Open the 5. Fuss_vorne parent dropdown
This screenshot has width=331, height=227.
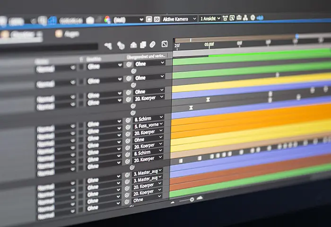click(148, 126)
